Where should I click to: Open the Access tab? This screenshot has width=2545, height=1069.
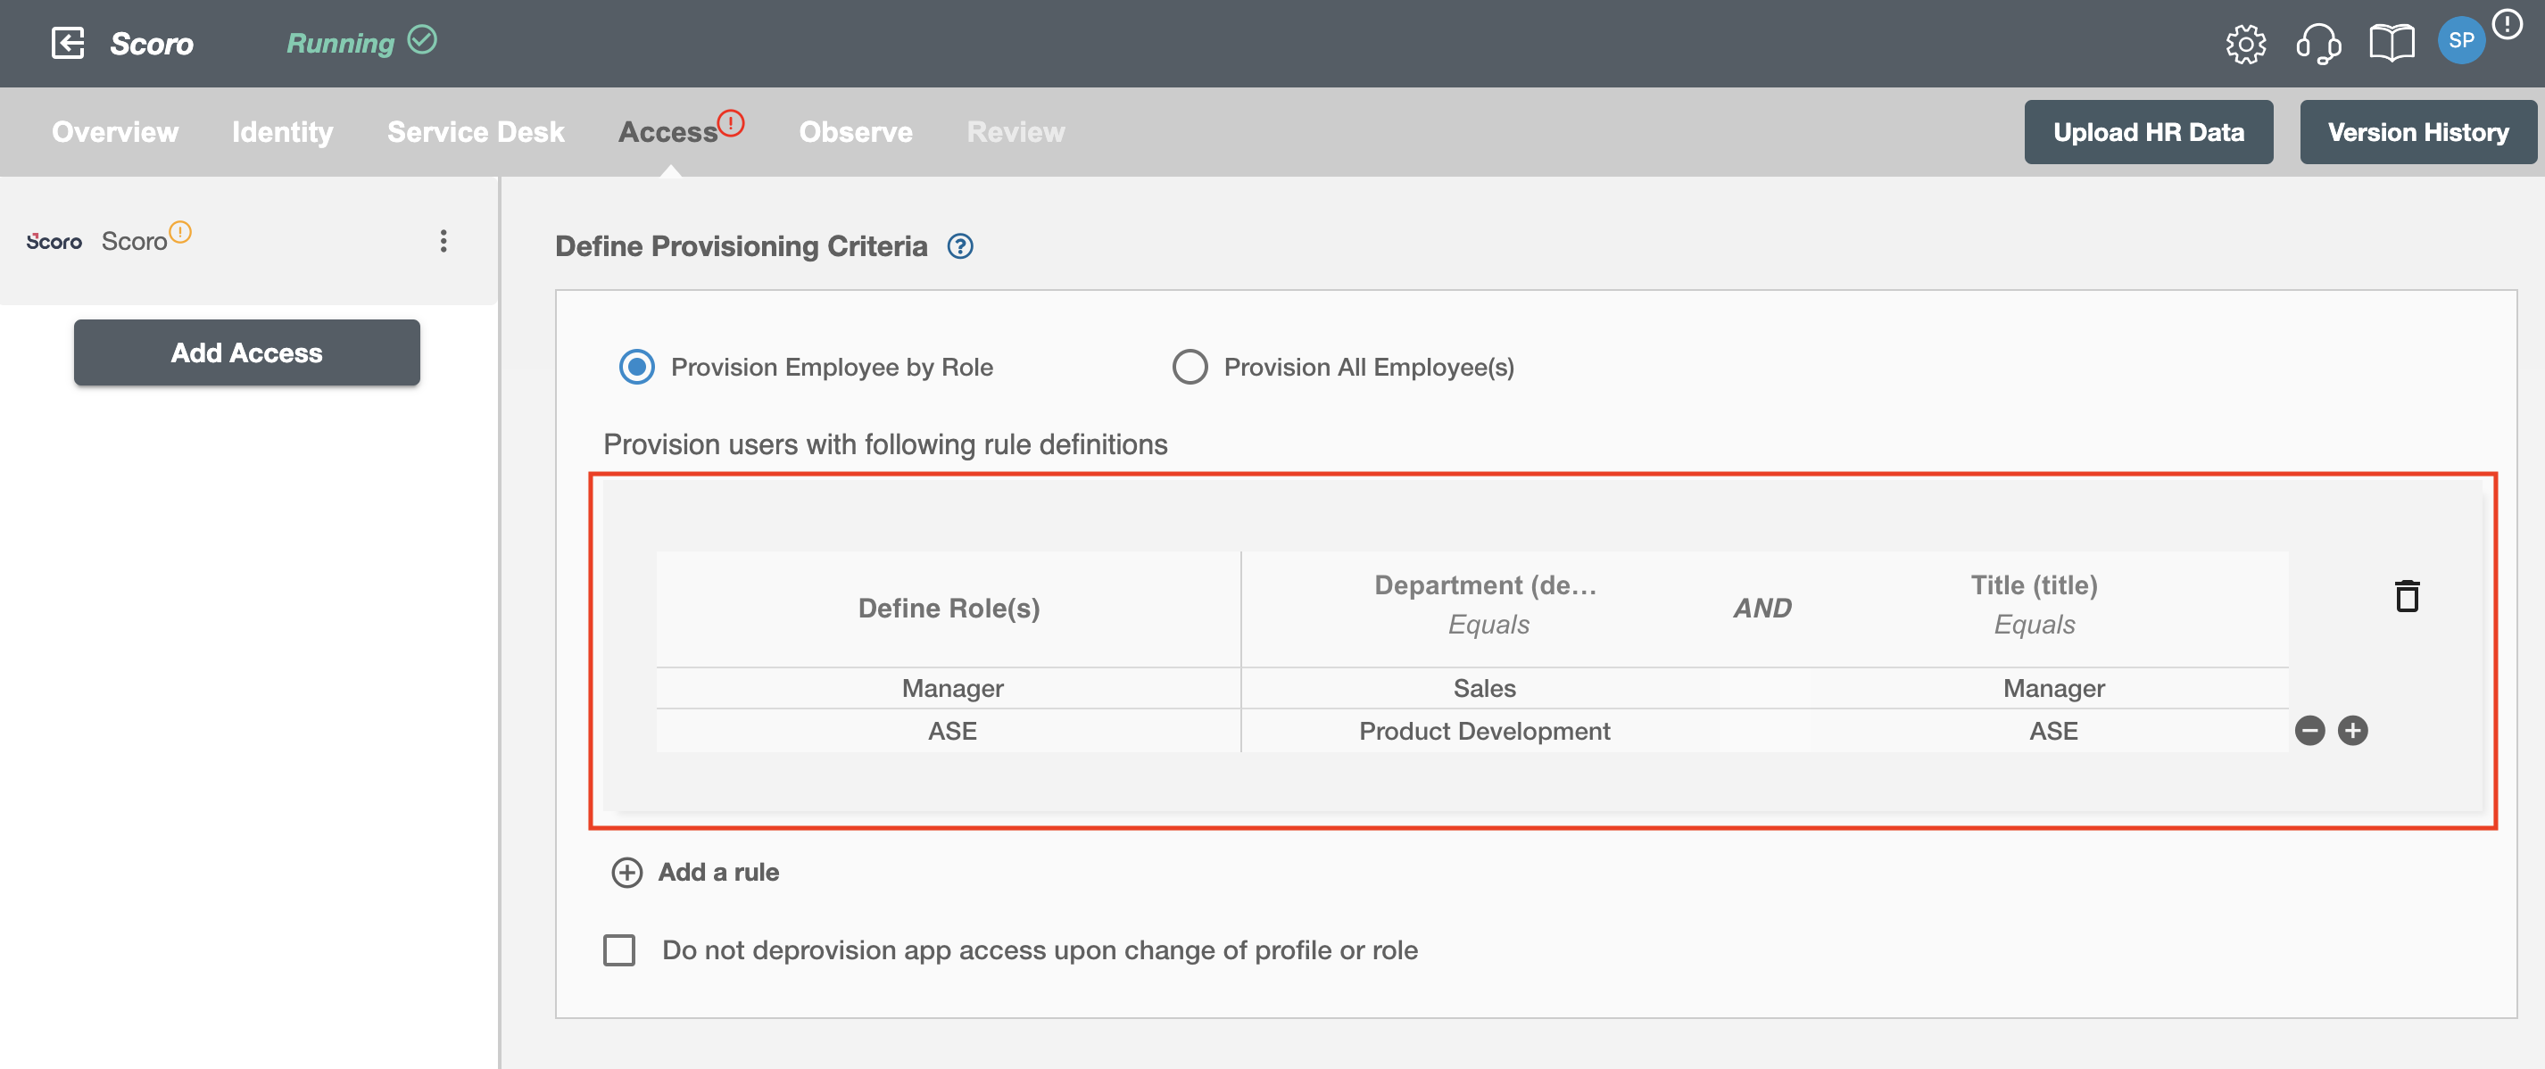tap(667, 131)
